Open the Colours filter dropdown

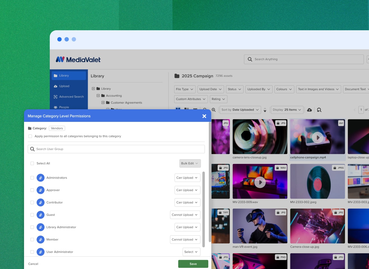coord(284,89)
